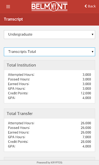Click the Back button text
Image resolution: width=99 pixels, height=165 pixels.
92,6
